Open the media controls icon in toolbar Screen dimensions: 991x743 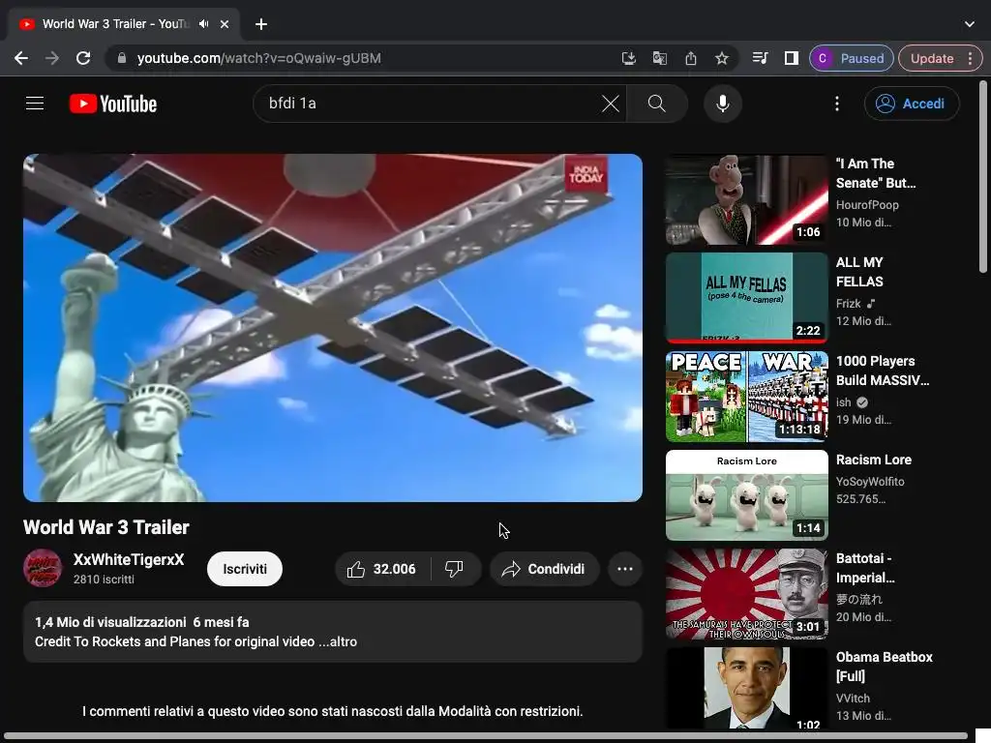point(761,58)
